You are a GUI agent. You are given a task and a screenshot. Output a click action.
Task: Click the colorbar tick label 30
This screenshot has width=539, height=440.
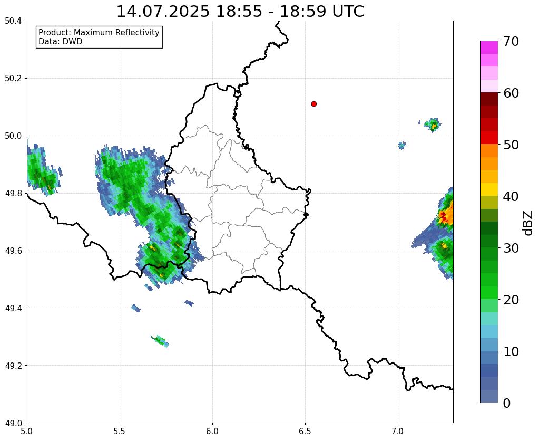511,248
